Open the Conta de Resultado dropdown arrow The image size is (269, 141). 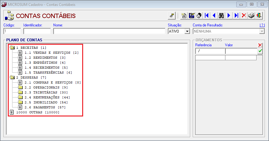262,31
